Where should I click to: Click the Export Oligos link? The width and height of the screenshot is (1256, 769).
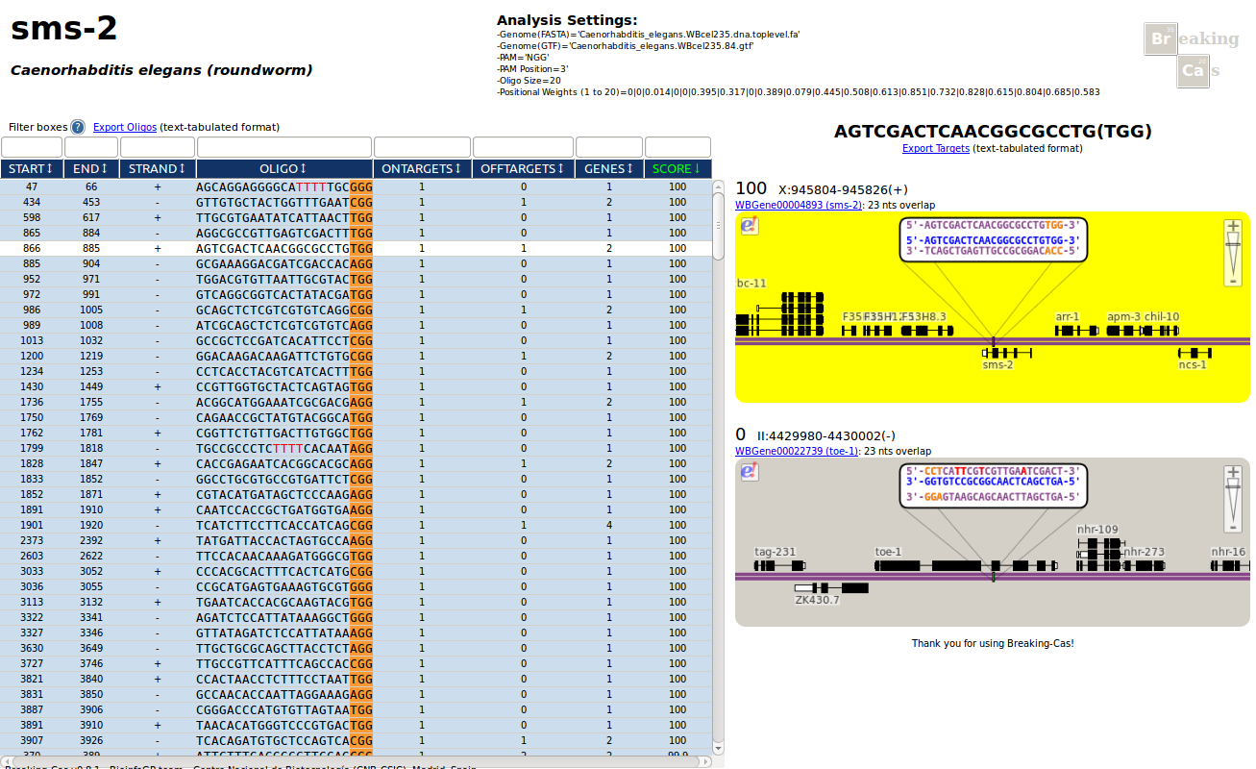(125, 127)
